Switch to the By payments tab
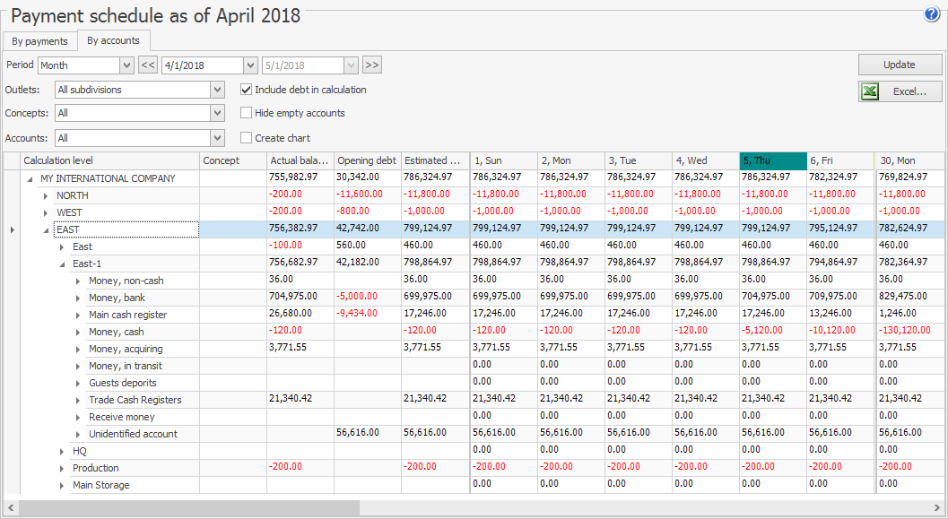 tap(39, 41)
